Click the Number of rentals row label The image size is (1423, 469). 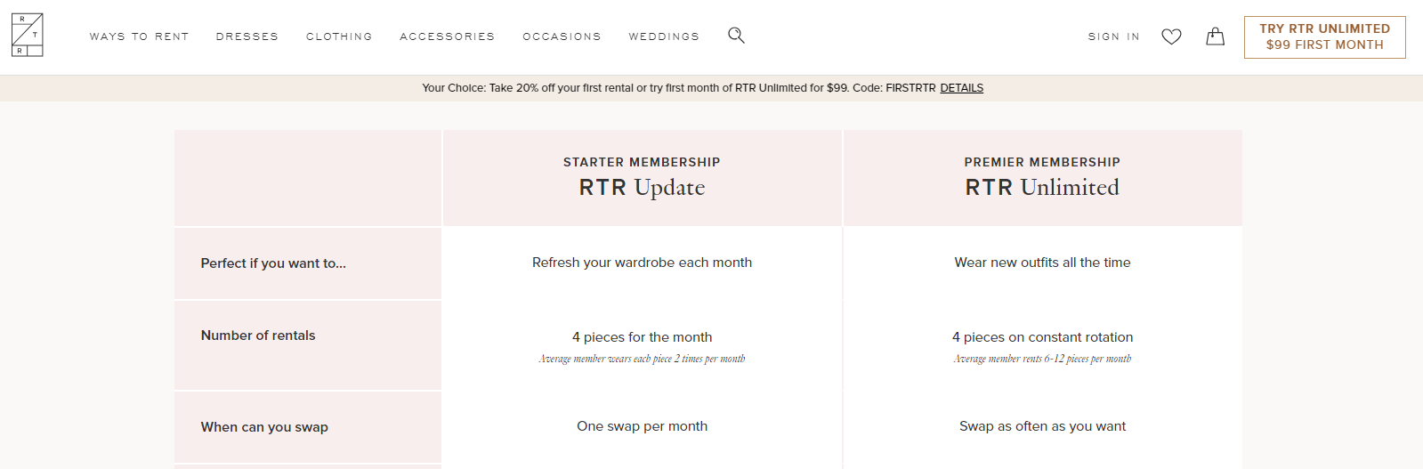click(x=258, y=336)
